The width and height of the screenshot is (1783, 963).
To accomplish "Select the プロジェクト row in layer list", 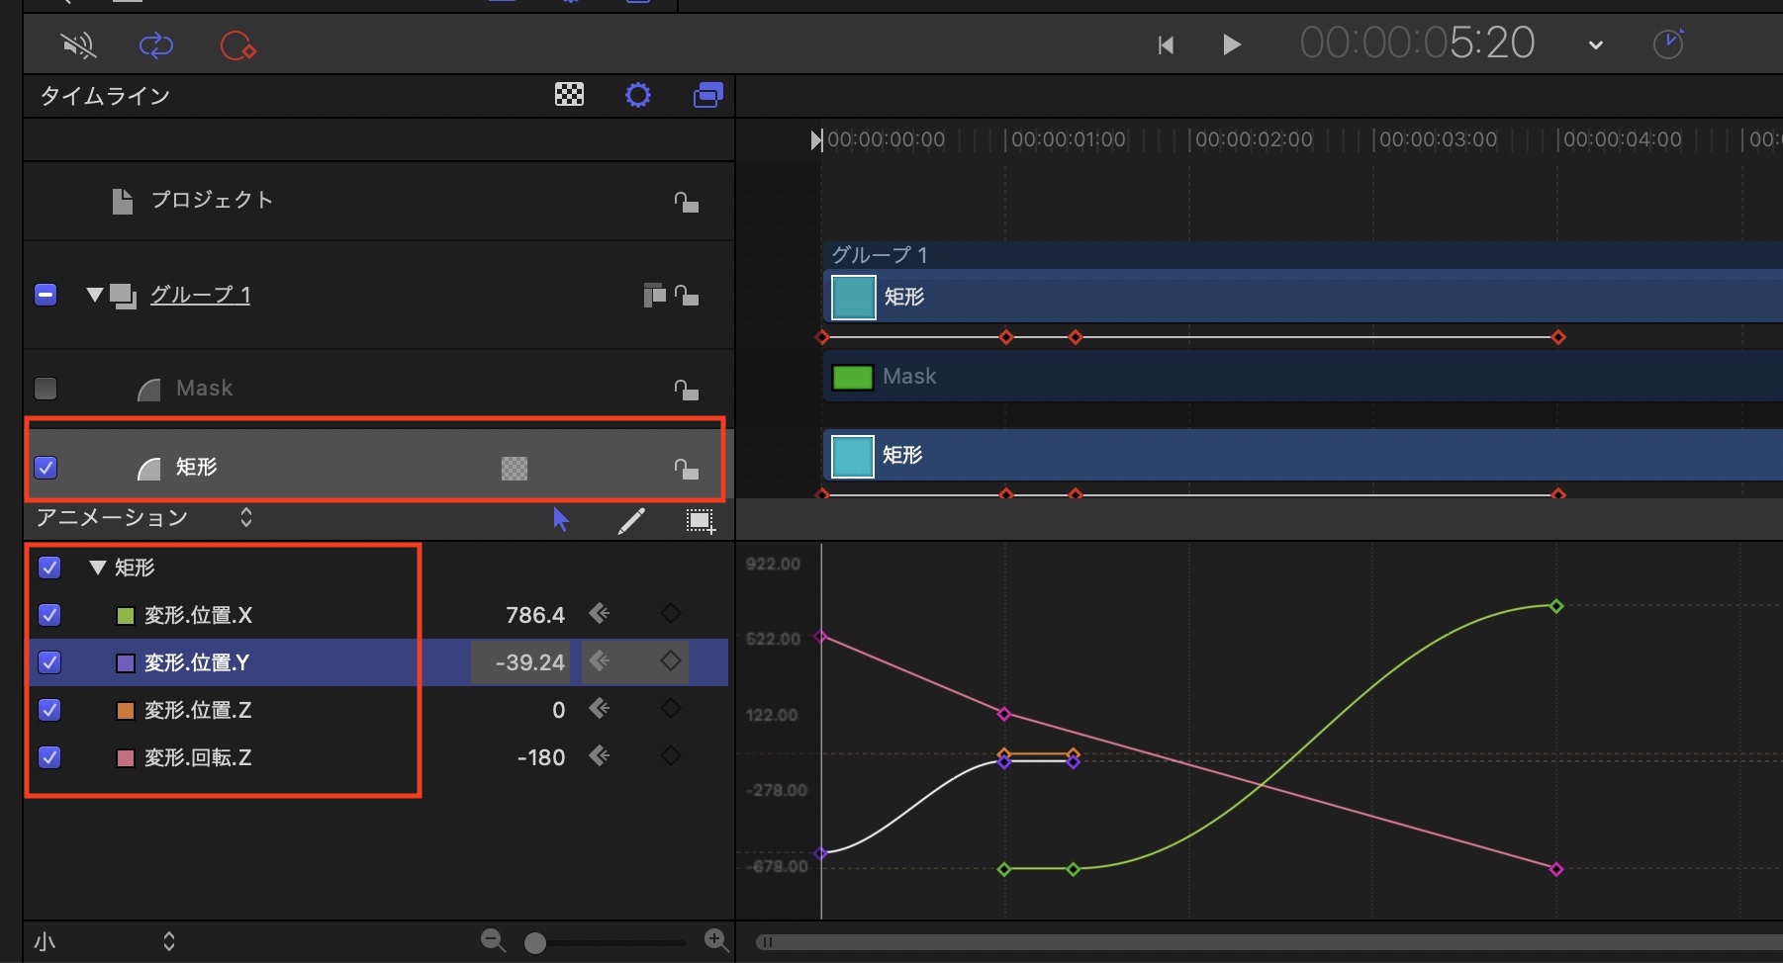I will coord(211,201).
